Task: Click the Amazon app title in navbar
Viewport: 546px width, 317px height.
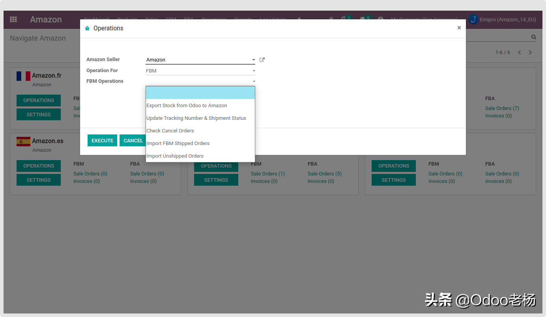Action: point(46,19)
